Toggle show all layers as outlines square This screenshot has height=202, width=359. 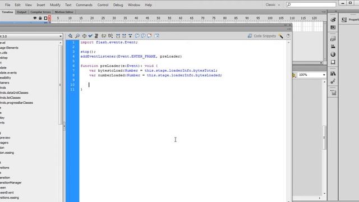click(x=45, y=18)
